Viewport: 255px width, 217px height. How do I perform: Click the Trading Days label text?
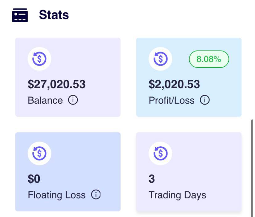tap(177, 195)
